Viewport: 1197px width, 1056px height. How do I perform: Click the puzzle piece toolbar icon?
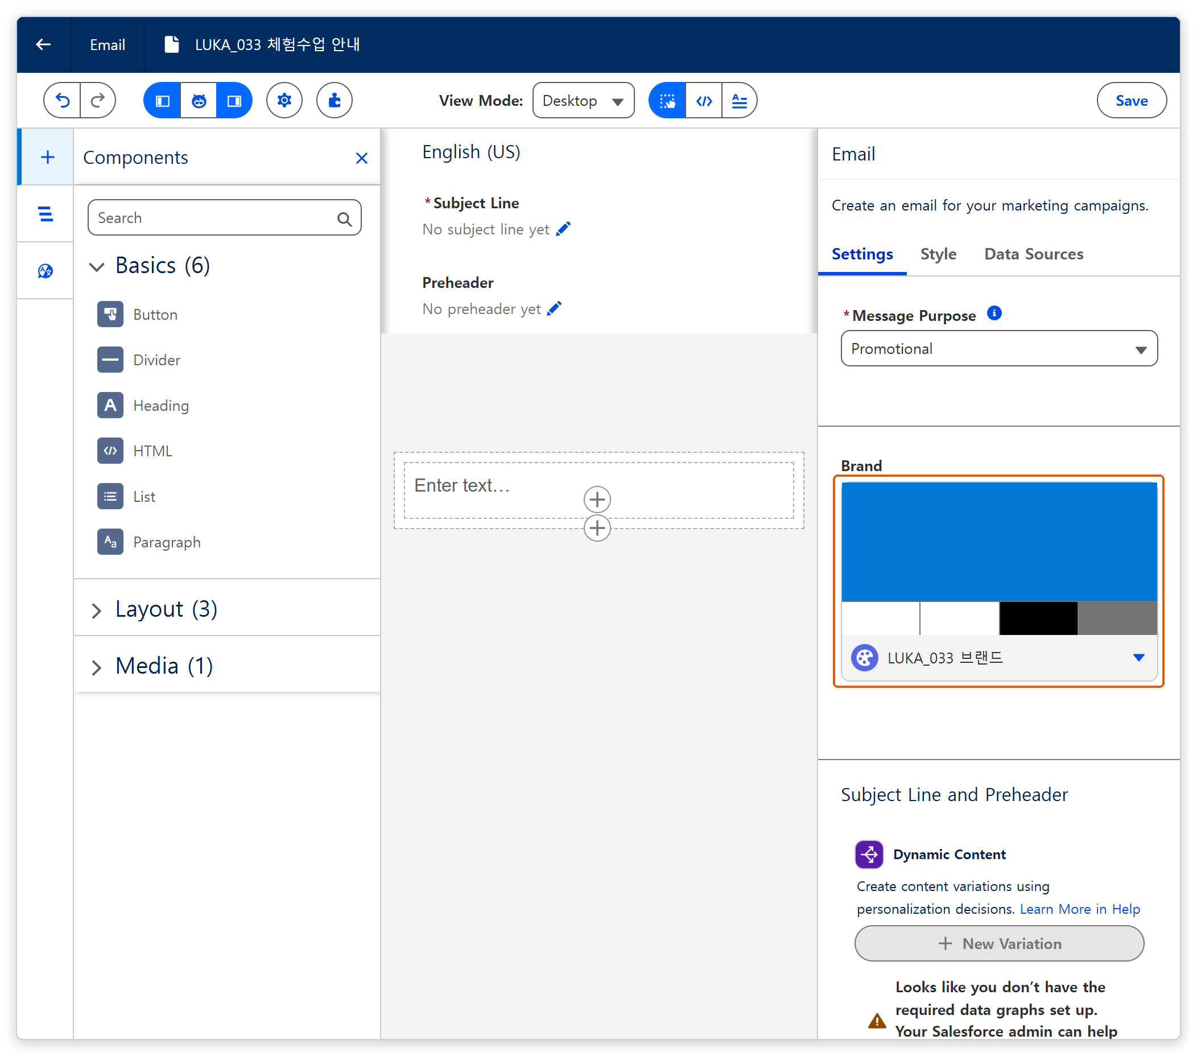335,101
